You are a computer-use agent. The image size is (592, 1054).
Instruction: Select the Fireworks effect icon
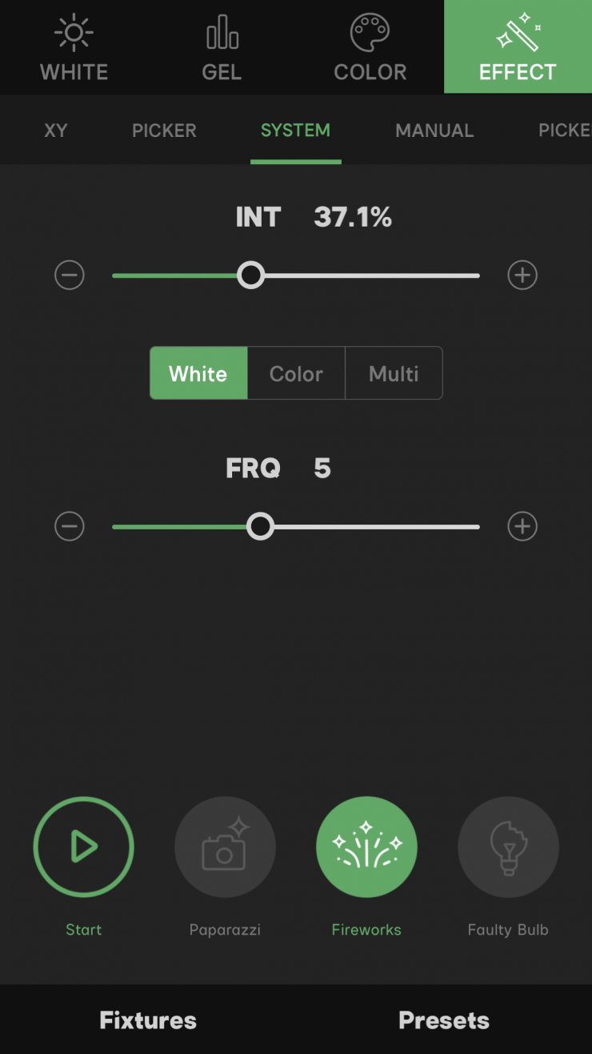[366, 847]
